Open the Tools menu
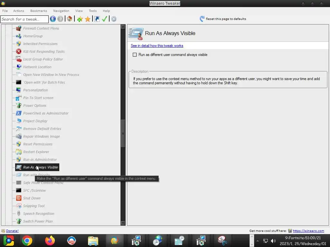Screen dimensions: 330x247 (92, 11)
